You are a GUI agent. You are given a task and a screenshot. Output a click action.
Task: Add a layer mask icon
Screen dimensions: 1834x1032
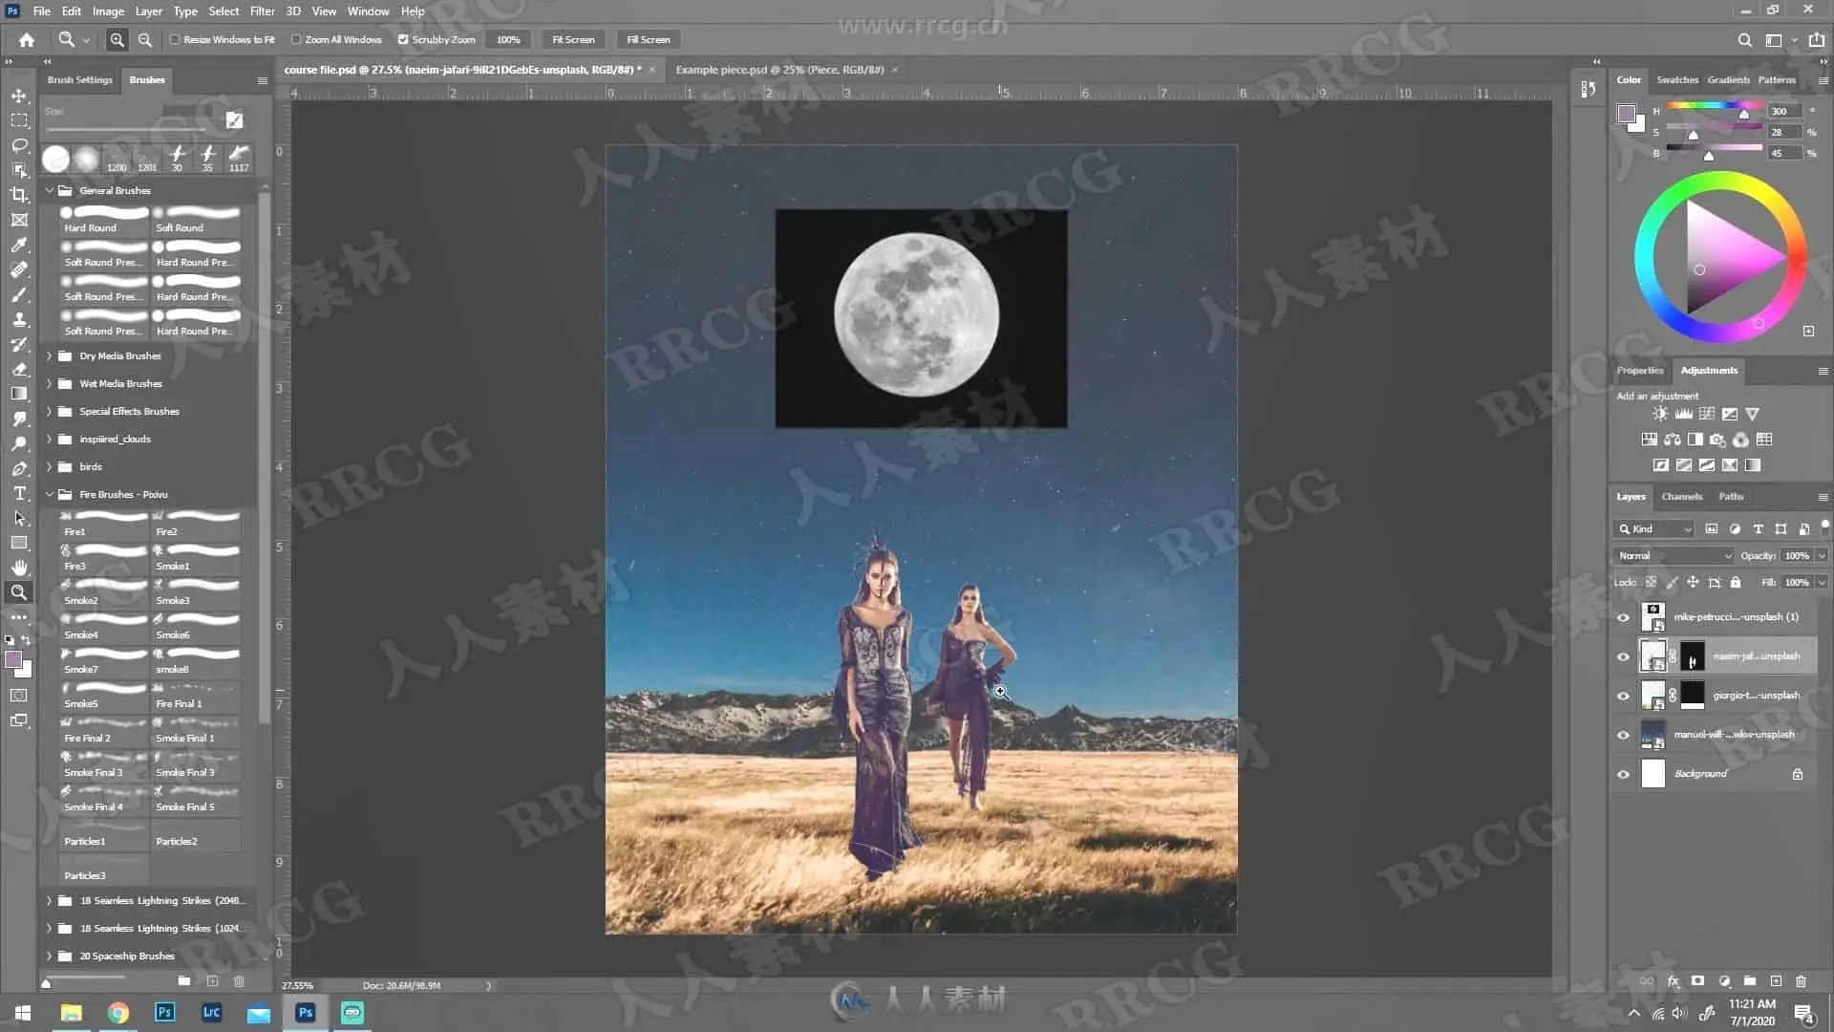click(x=1697, y=981)
